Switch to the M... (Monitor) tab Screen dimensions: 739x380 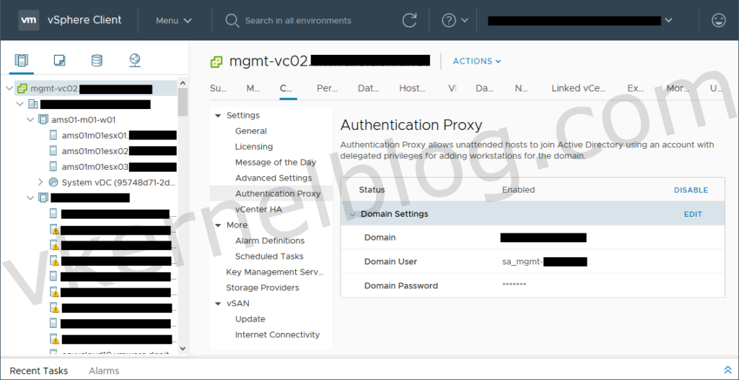point(253,88)
